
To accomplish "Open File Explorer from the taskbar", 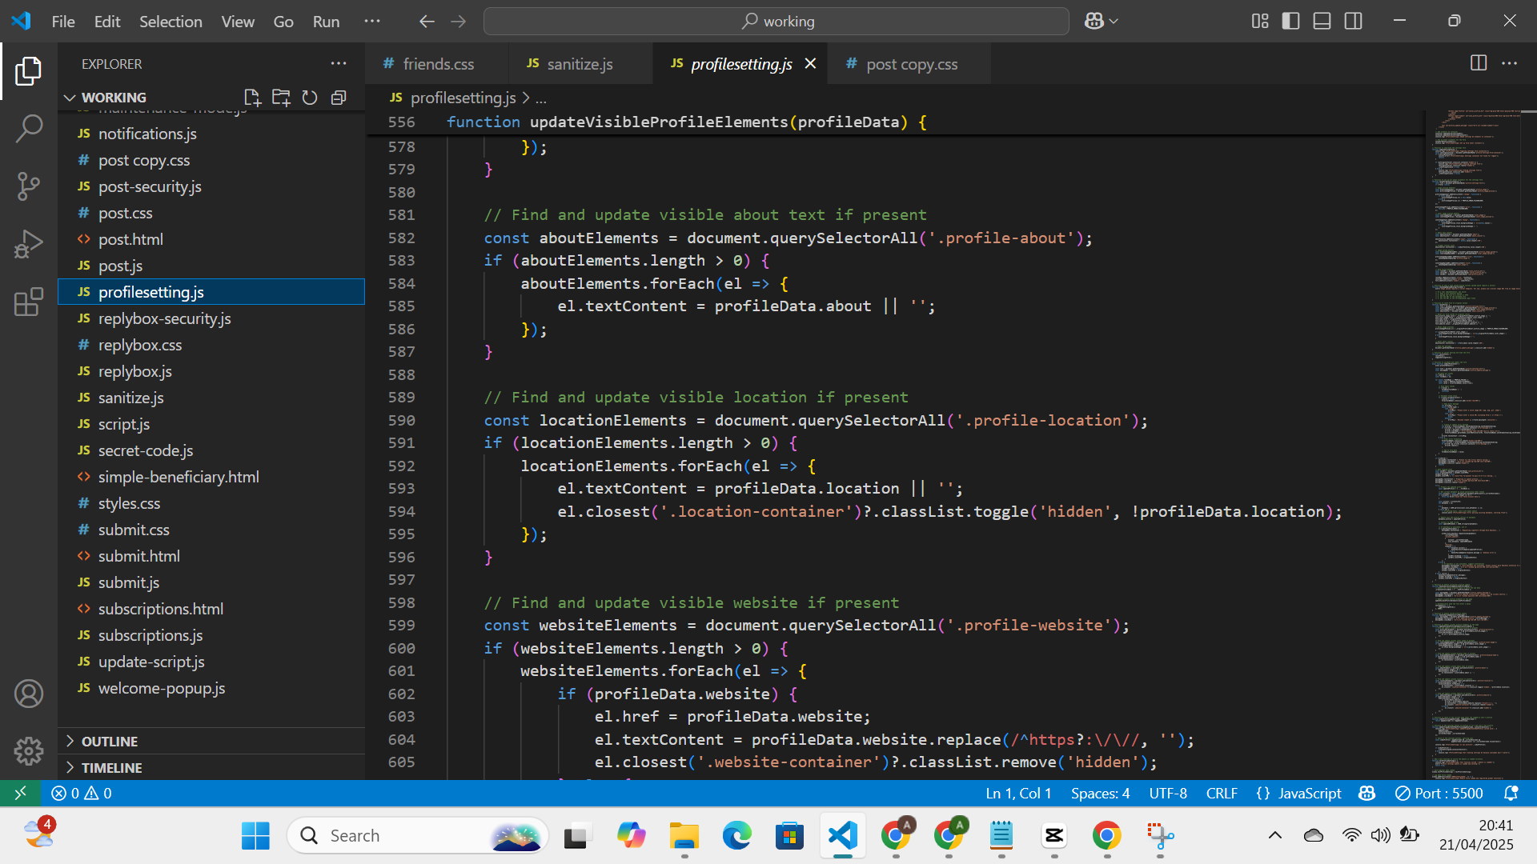I will [684, 835].
